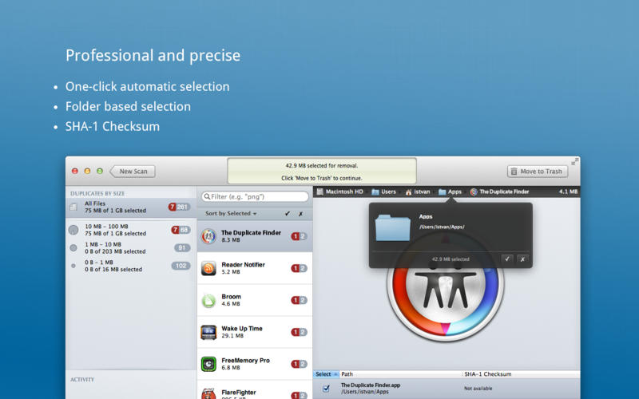The height and width of the screenshot is (399, 639).
Task: Click the SHA-1 Checksum column header
Action: [x=522, y=374]
